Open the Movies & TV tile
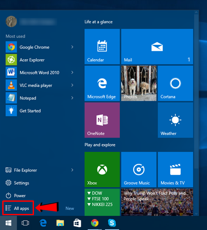The image size is (207, 230). click(x=175, y=169)
